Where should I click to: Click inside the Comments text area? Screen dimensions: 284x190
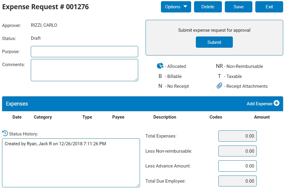click(x=84, y=70)
